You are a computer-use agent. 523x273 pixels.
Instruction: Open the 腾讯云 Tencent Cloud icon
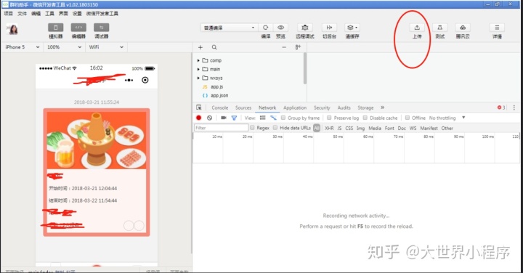[x=463, y=28]
